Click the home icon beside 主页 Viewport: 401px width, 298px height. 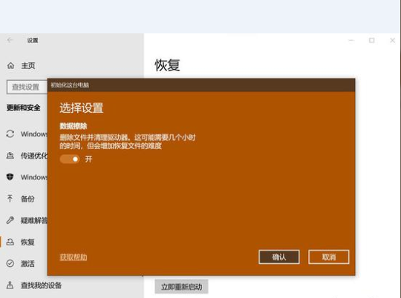10,66
